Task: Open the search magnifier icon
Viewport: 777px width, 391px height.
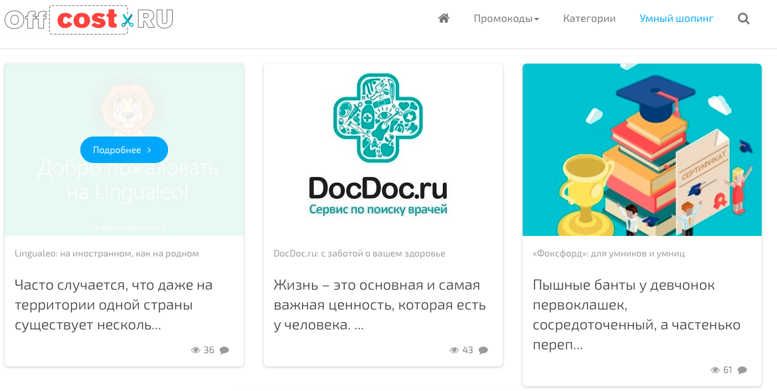Action: (743, 19)
